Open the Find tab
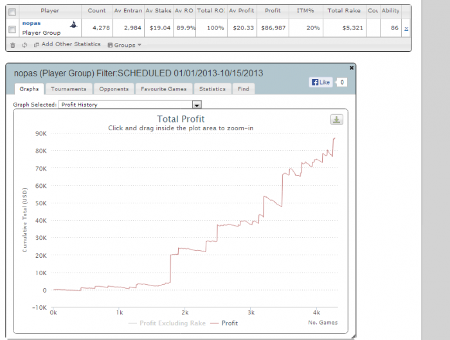450x340 pixels. point(244,89)
